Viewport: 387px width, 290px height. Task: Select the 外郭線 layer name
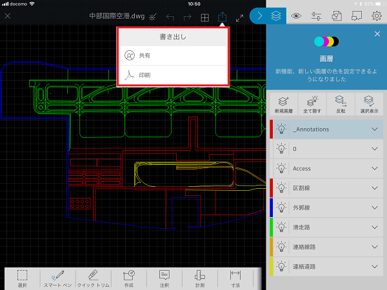(301, 208)
